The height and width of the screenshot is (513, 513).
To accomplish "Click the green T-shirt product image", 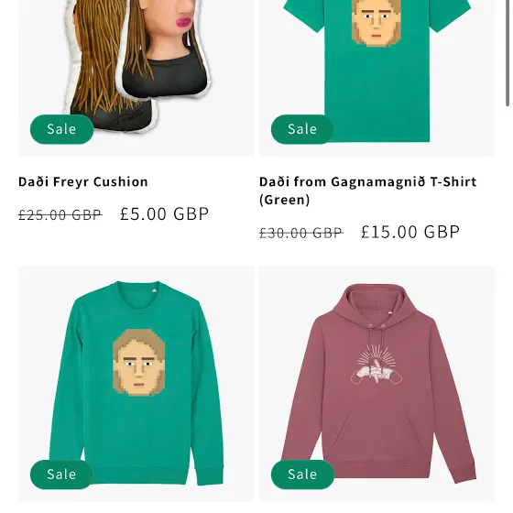I will 377,78.
